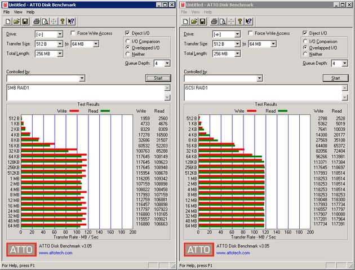Screen dimensions: 355x270
Task: Click Start button in right window
Action: (x=335, y=78)
